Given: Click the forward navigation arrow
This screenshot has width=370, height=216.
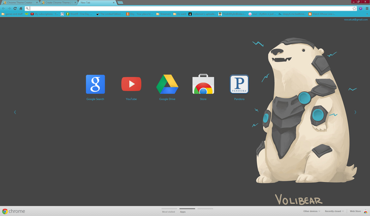Looking at the screenshot, I should click(9, 9).
